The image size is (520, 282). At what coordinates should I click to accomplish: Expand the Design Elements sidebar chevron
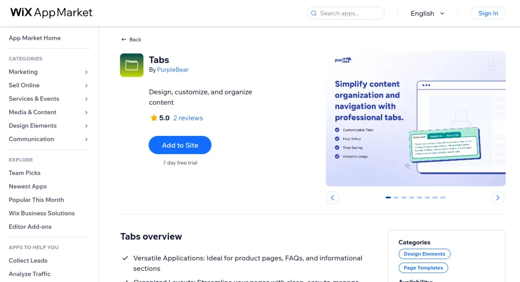coord(86,126)
